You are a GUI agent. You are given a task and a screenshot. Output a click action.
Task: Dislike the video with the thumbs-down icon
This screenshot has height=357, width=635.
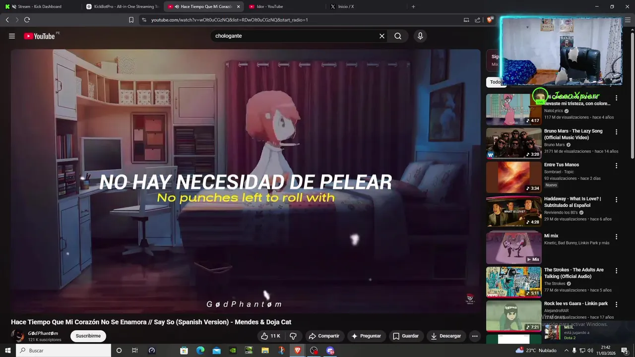[x=293, y=336]
